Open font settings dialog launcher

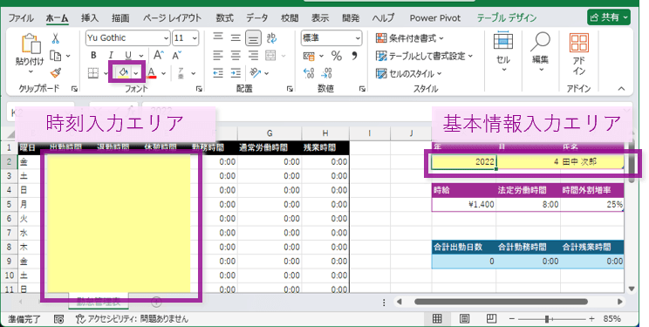pyautogui.click(x=199, y=89)
